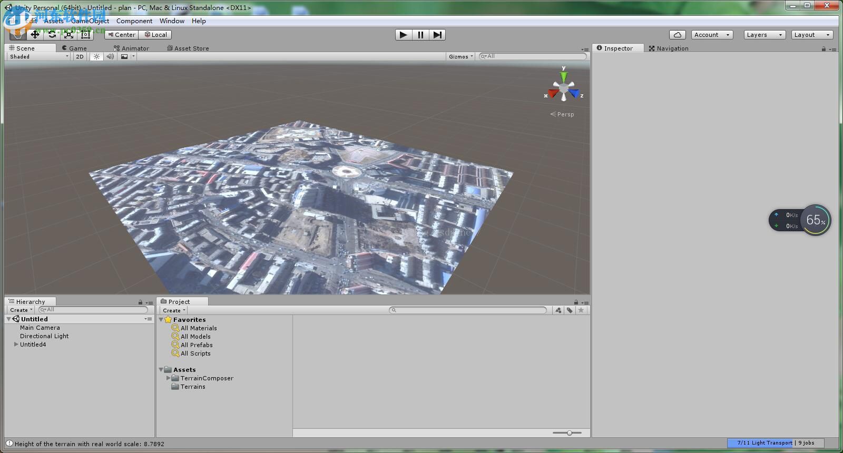Toggle 2D view mode in Scene
Viewport: 843px width, 453px height.
click(x=80, y=56)
